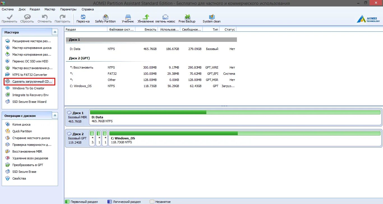Click the Сбросить (Discard) toolbar icon

tap(27, 19)
